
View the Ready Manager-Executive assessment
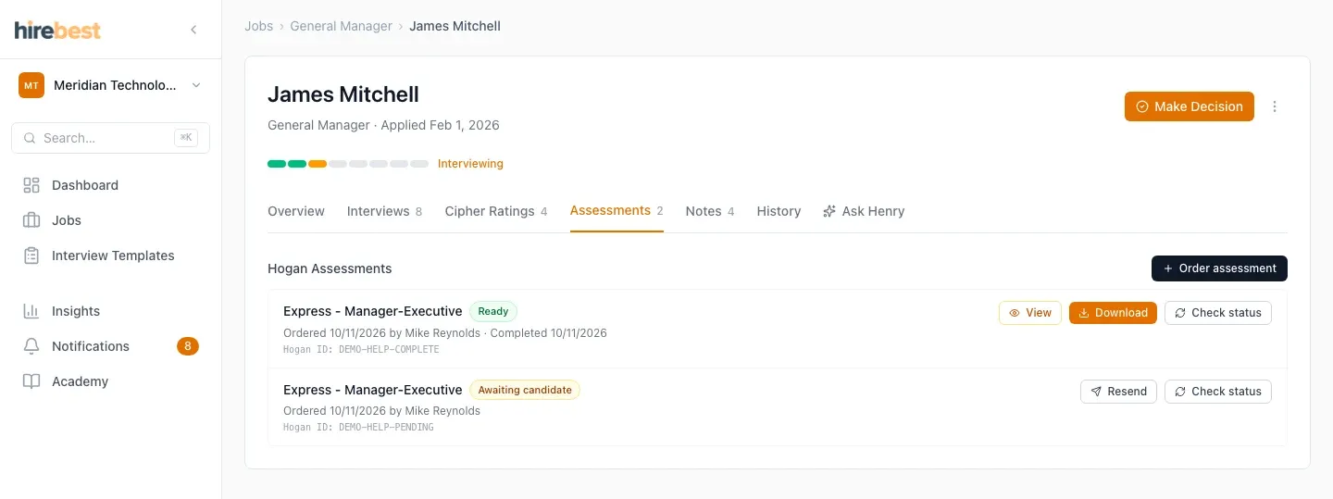tap(1030, 313)
